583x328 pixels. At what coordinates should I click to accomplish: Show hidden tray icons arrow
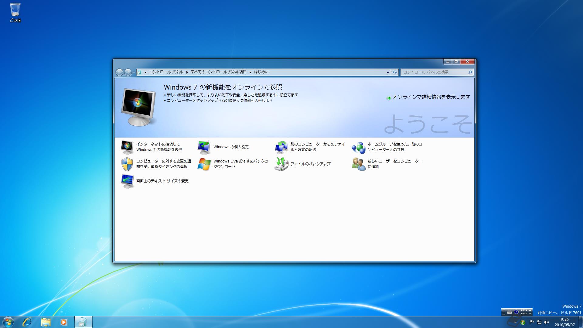coord(515,322)
